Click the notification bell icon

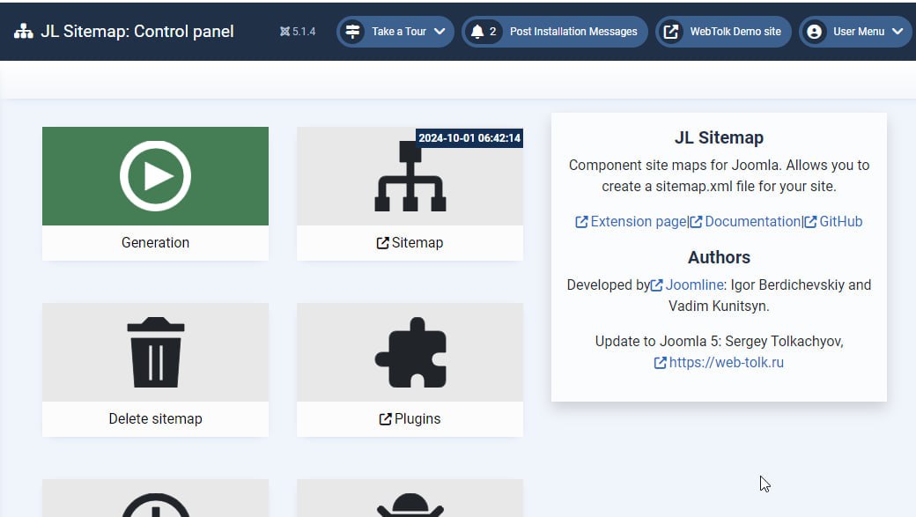pyautogui.click(x=477, y=32)
